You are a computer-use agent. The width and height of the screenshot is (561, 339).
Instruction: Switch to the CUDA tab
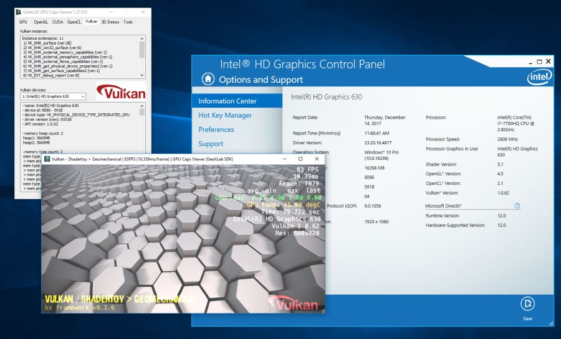point(57,22)
